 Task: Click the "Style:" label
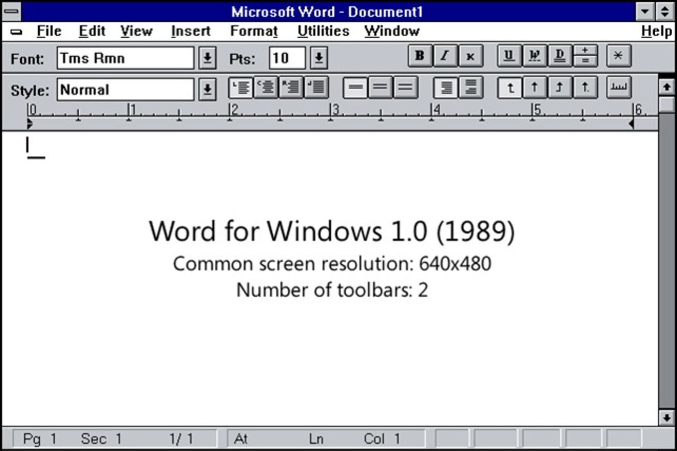coord(30,90)
